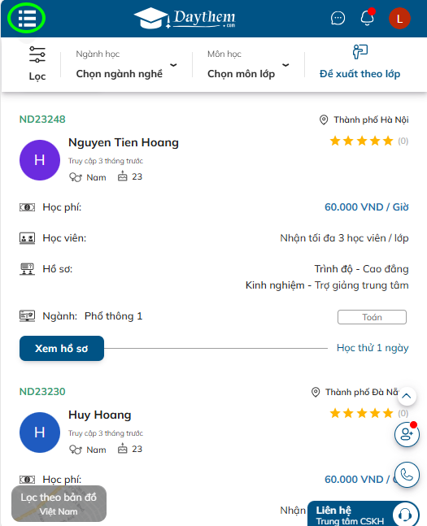Viewport: 427px width, 526px height.
Task: Click the CSKH headset support icon
Action: (406, 515)
